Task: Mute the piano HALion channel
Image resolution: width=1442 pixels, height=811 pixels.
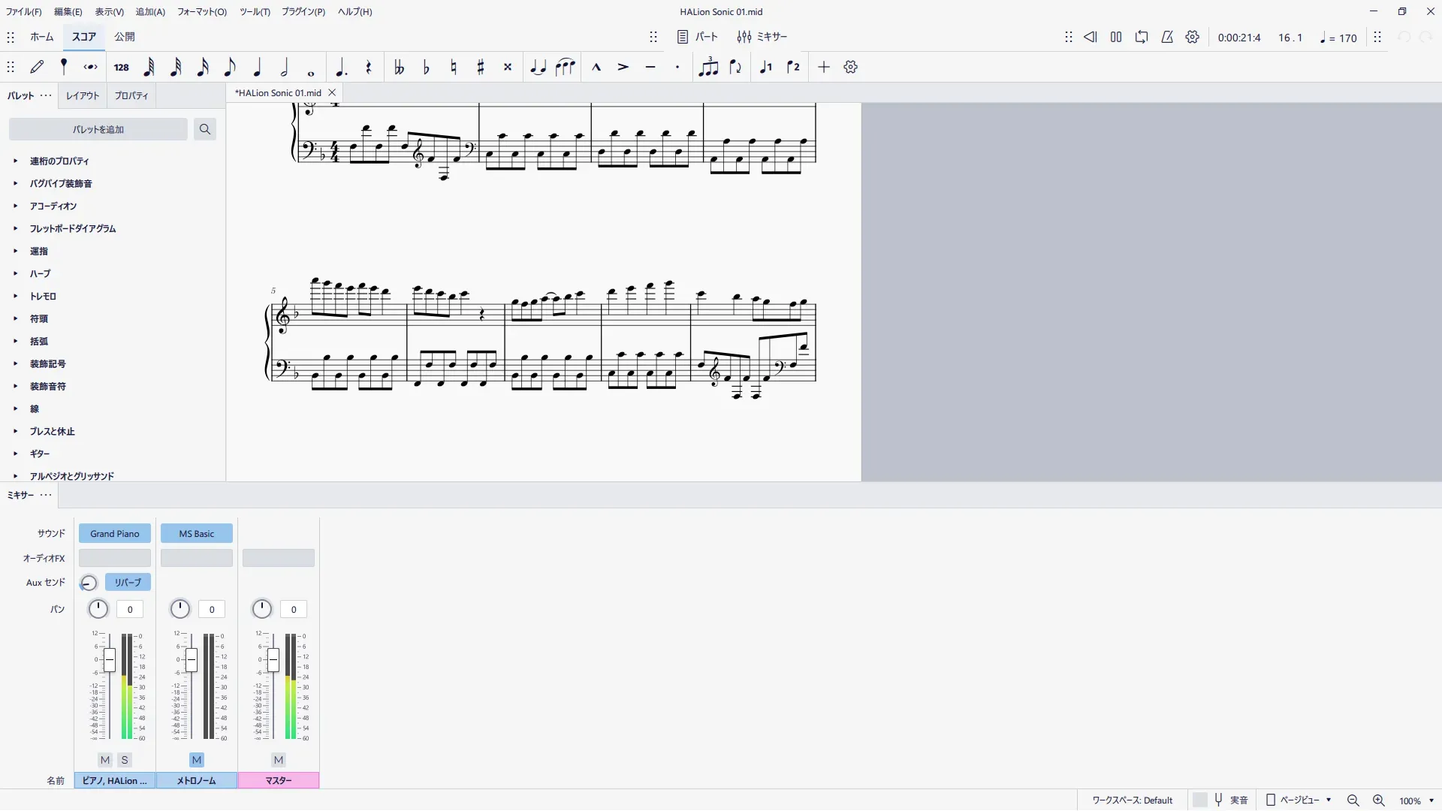Action: [x=105, y=760]
